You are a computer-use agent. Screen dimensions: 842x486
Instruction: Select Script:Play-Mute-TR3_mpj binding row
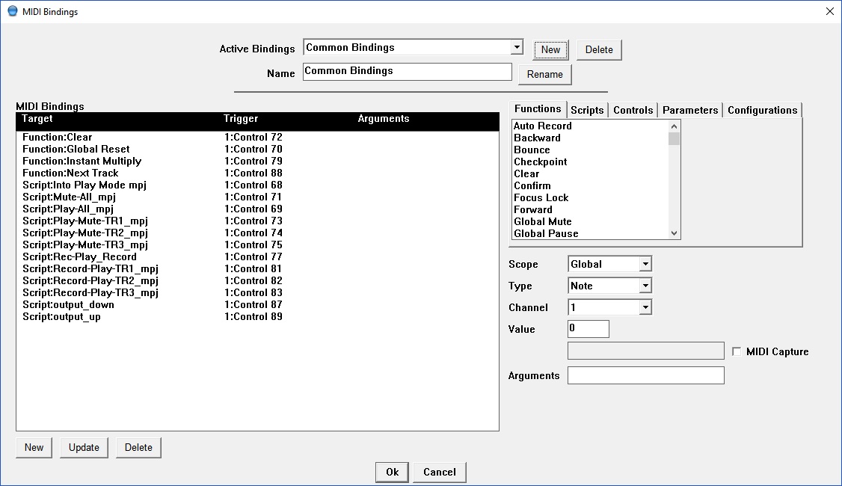(257, 245)
